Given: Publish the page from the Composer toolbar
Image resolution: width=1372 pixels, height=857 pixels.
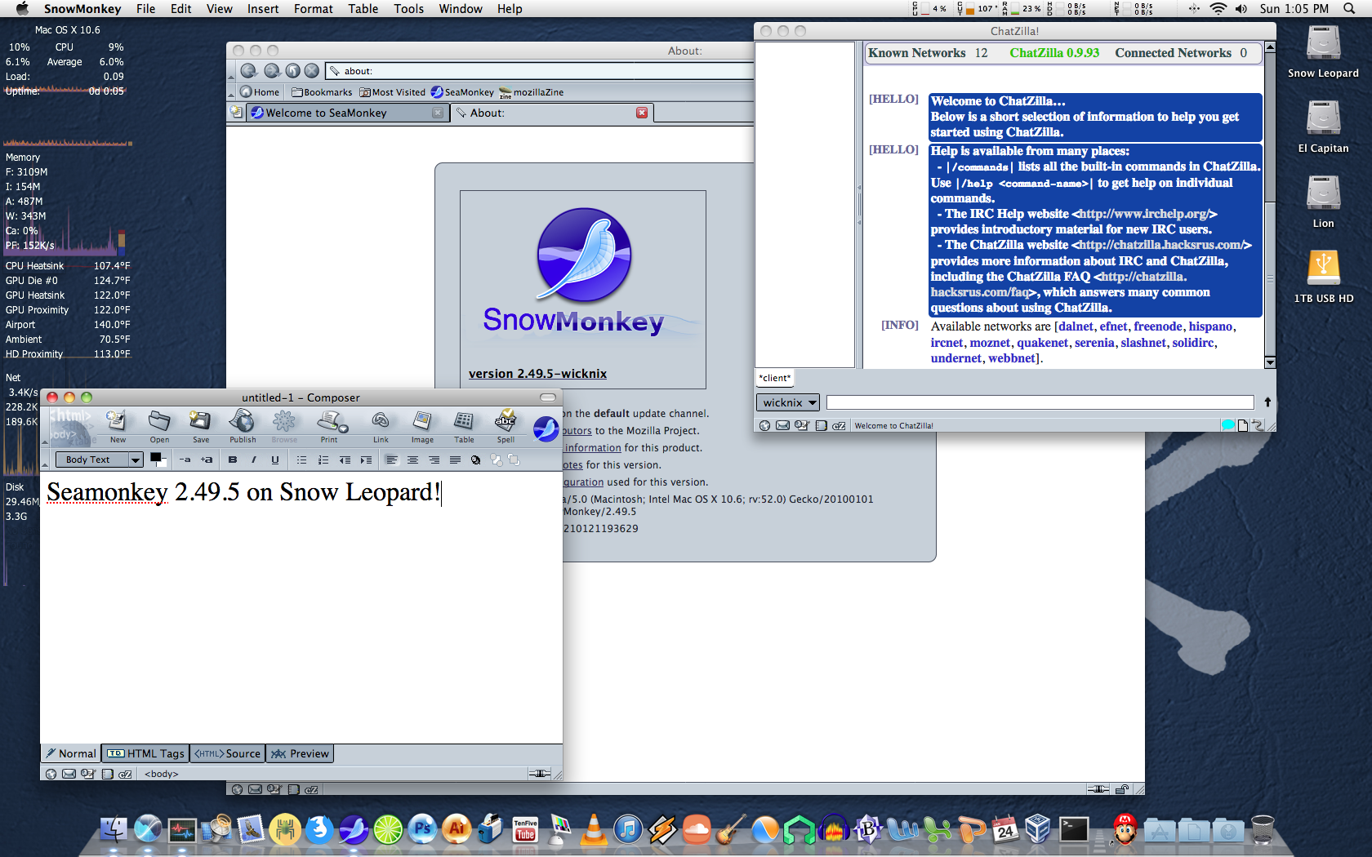Looking at the screenshot, I should coord(243,426).
